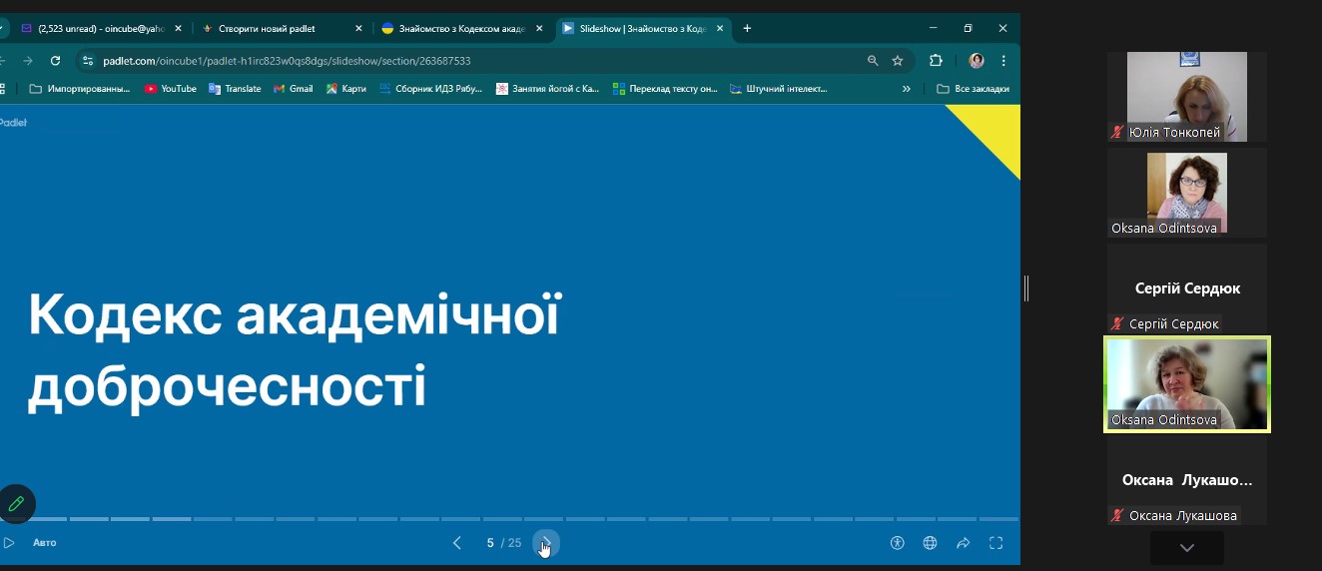Image resolution: width=1322 pixels, height=571 pixels.
Task: Reload the current page
Action: tap(55, 61)
